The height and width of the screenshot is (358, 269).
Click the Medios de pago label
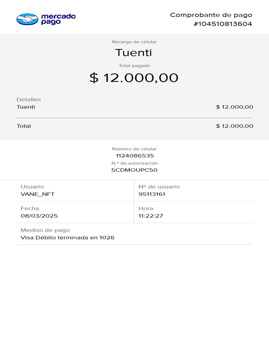45,230
